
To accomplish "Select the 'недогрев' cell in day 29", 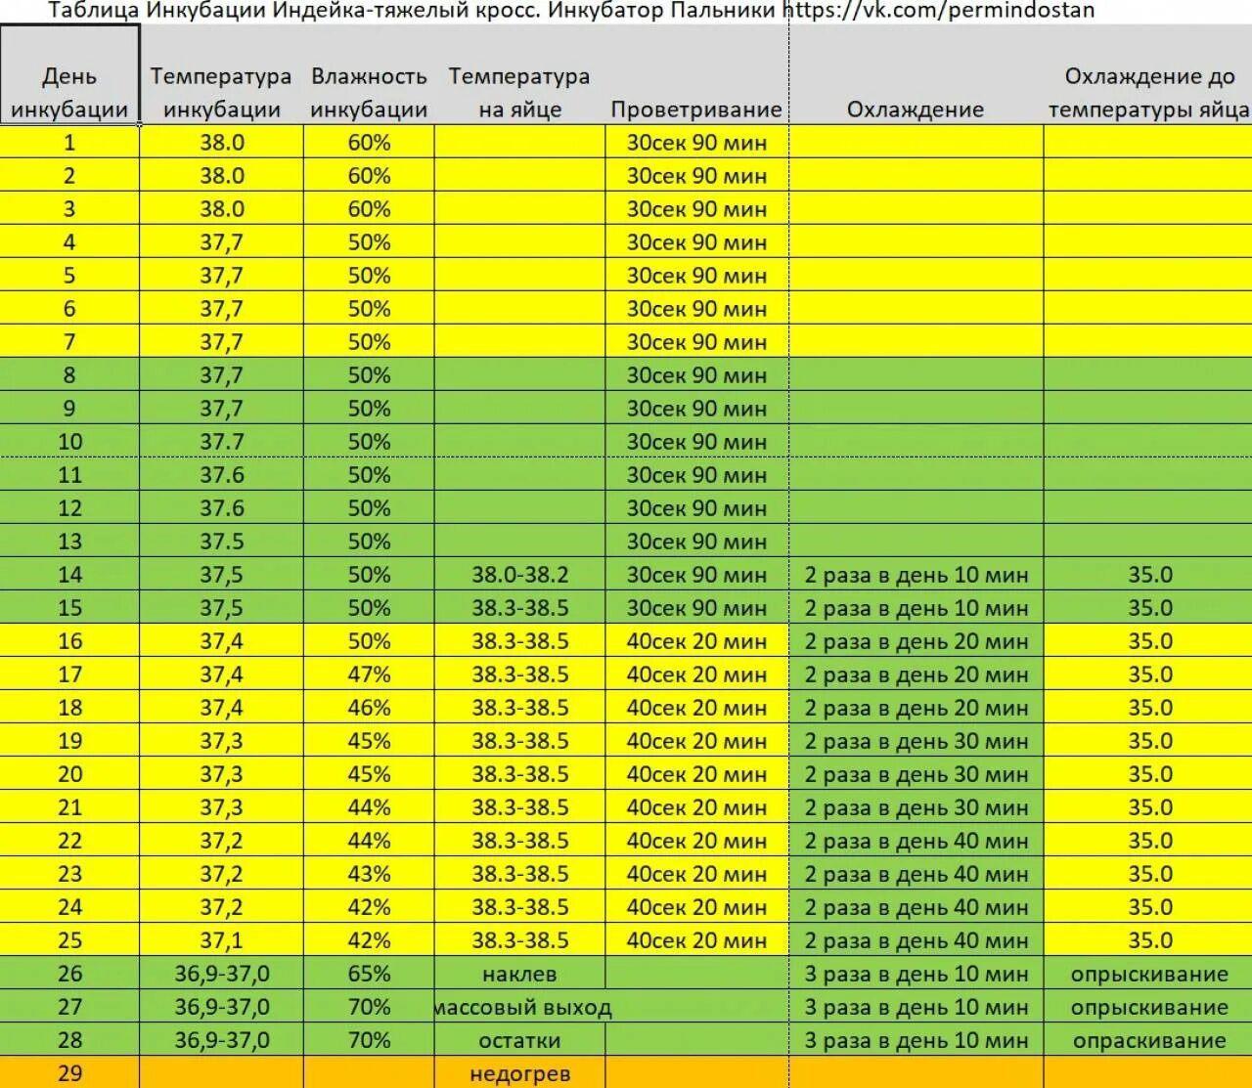I will coord(519,1072).
